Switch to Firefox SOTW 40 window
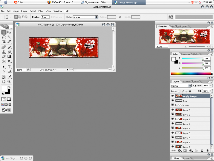 point(62,2)
